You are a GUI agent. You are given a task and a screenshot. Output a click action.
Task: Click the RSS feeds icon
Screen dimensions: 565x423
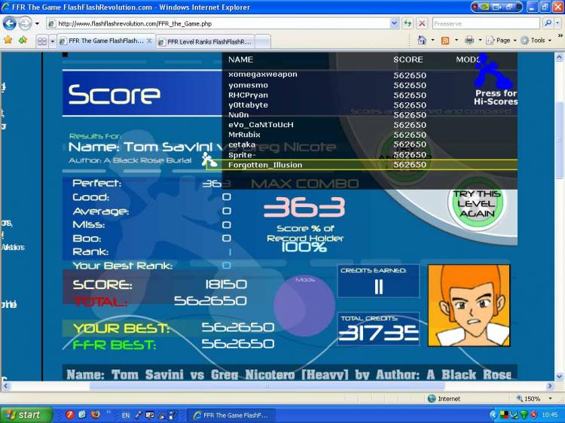[445, 41]
